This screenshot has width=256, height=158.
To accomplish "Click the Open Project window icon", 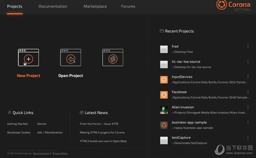I will click(70, 57).
